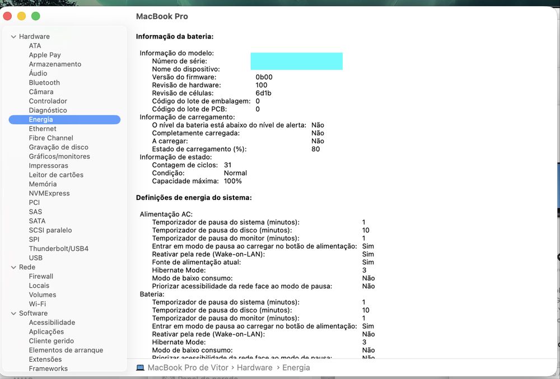The width and height of the screenshot is (560, 379).
Task: Select Volumes under Rede
Action: point(43,295)
